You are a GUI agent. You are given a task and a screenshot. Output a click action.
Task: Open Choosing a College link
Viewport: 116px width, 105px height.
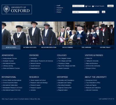[x=64, y=64]
